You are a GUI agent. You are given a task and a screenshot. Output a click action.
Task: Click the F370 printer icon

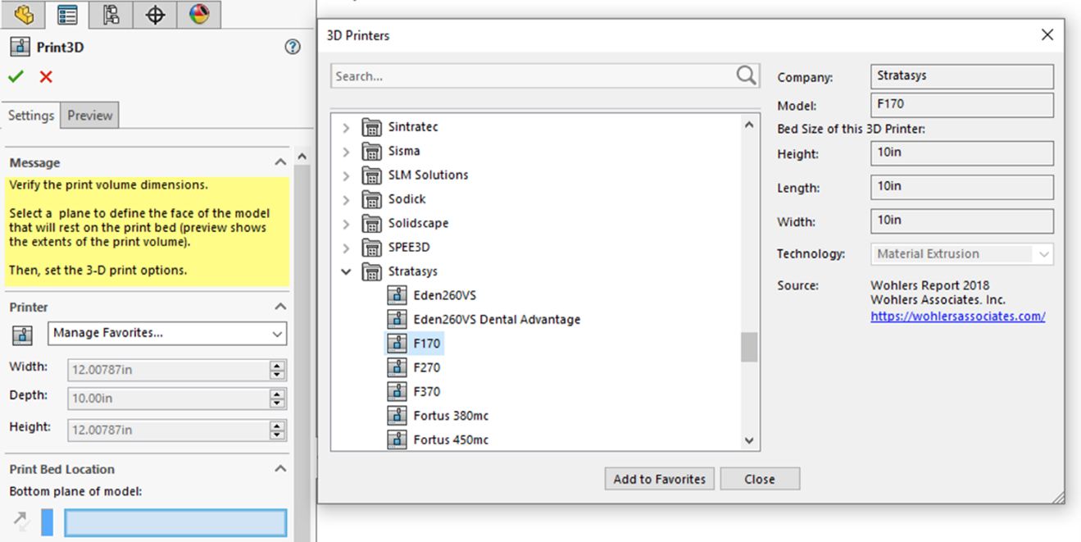(397, 392)
